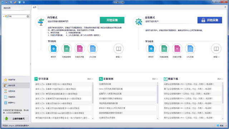Open rule 抓取多个微信公众号发布的文章
The image size is (229, 129).
112,108
